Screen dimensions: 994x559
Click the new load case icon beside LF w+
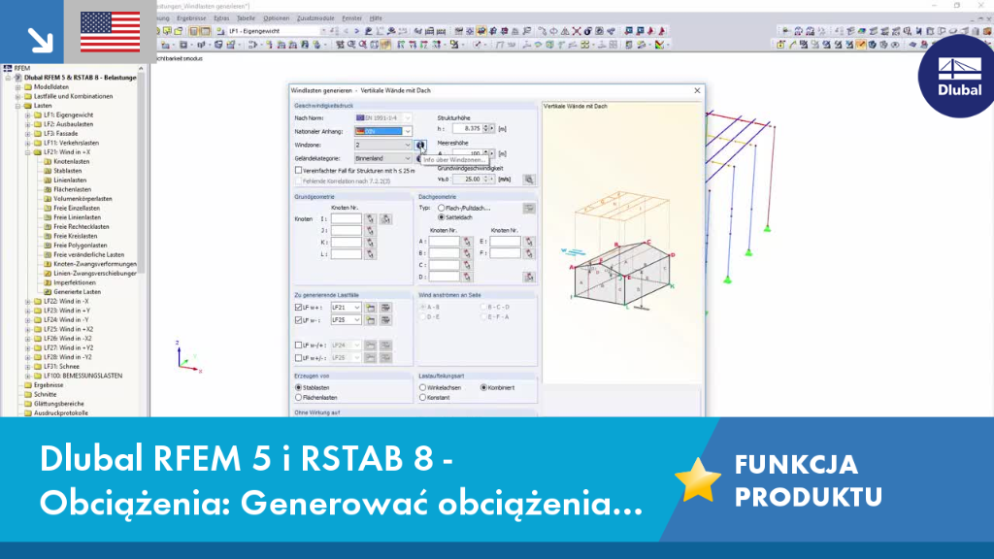click(x=370, y=308)
